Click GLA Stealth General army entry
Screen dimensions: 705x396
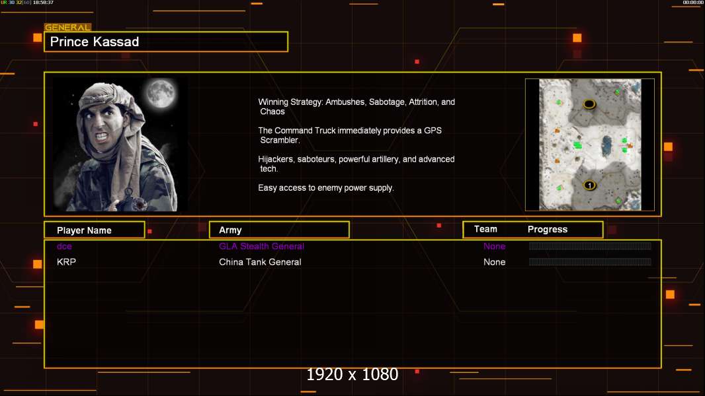point(261,246)
